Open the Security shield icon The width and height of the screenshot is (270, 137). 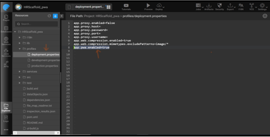(x=220, y=6)
